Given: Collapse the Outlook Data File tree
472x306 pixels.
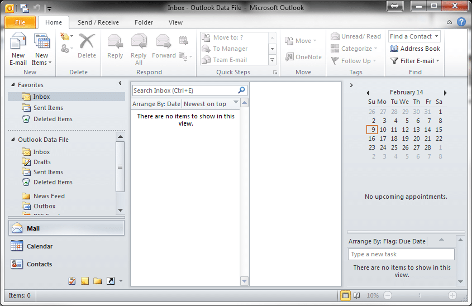Looking at the screenshot, I should point(13,140).
